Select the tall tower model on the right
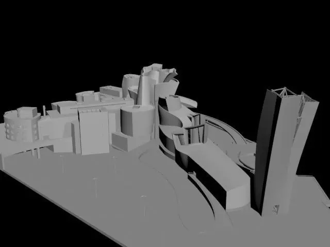 click(285, 151)
